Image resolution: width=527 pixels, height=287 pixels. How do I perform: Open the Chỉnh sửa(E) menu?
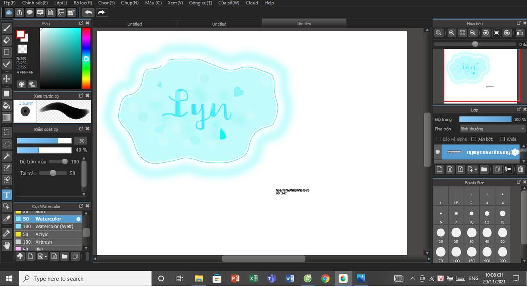(x=35, y=3)
